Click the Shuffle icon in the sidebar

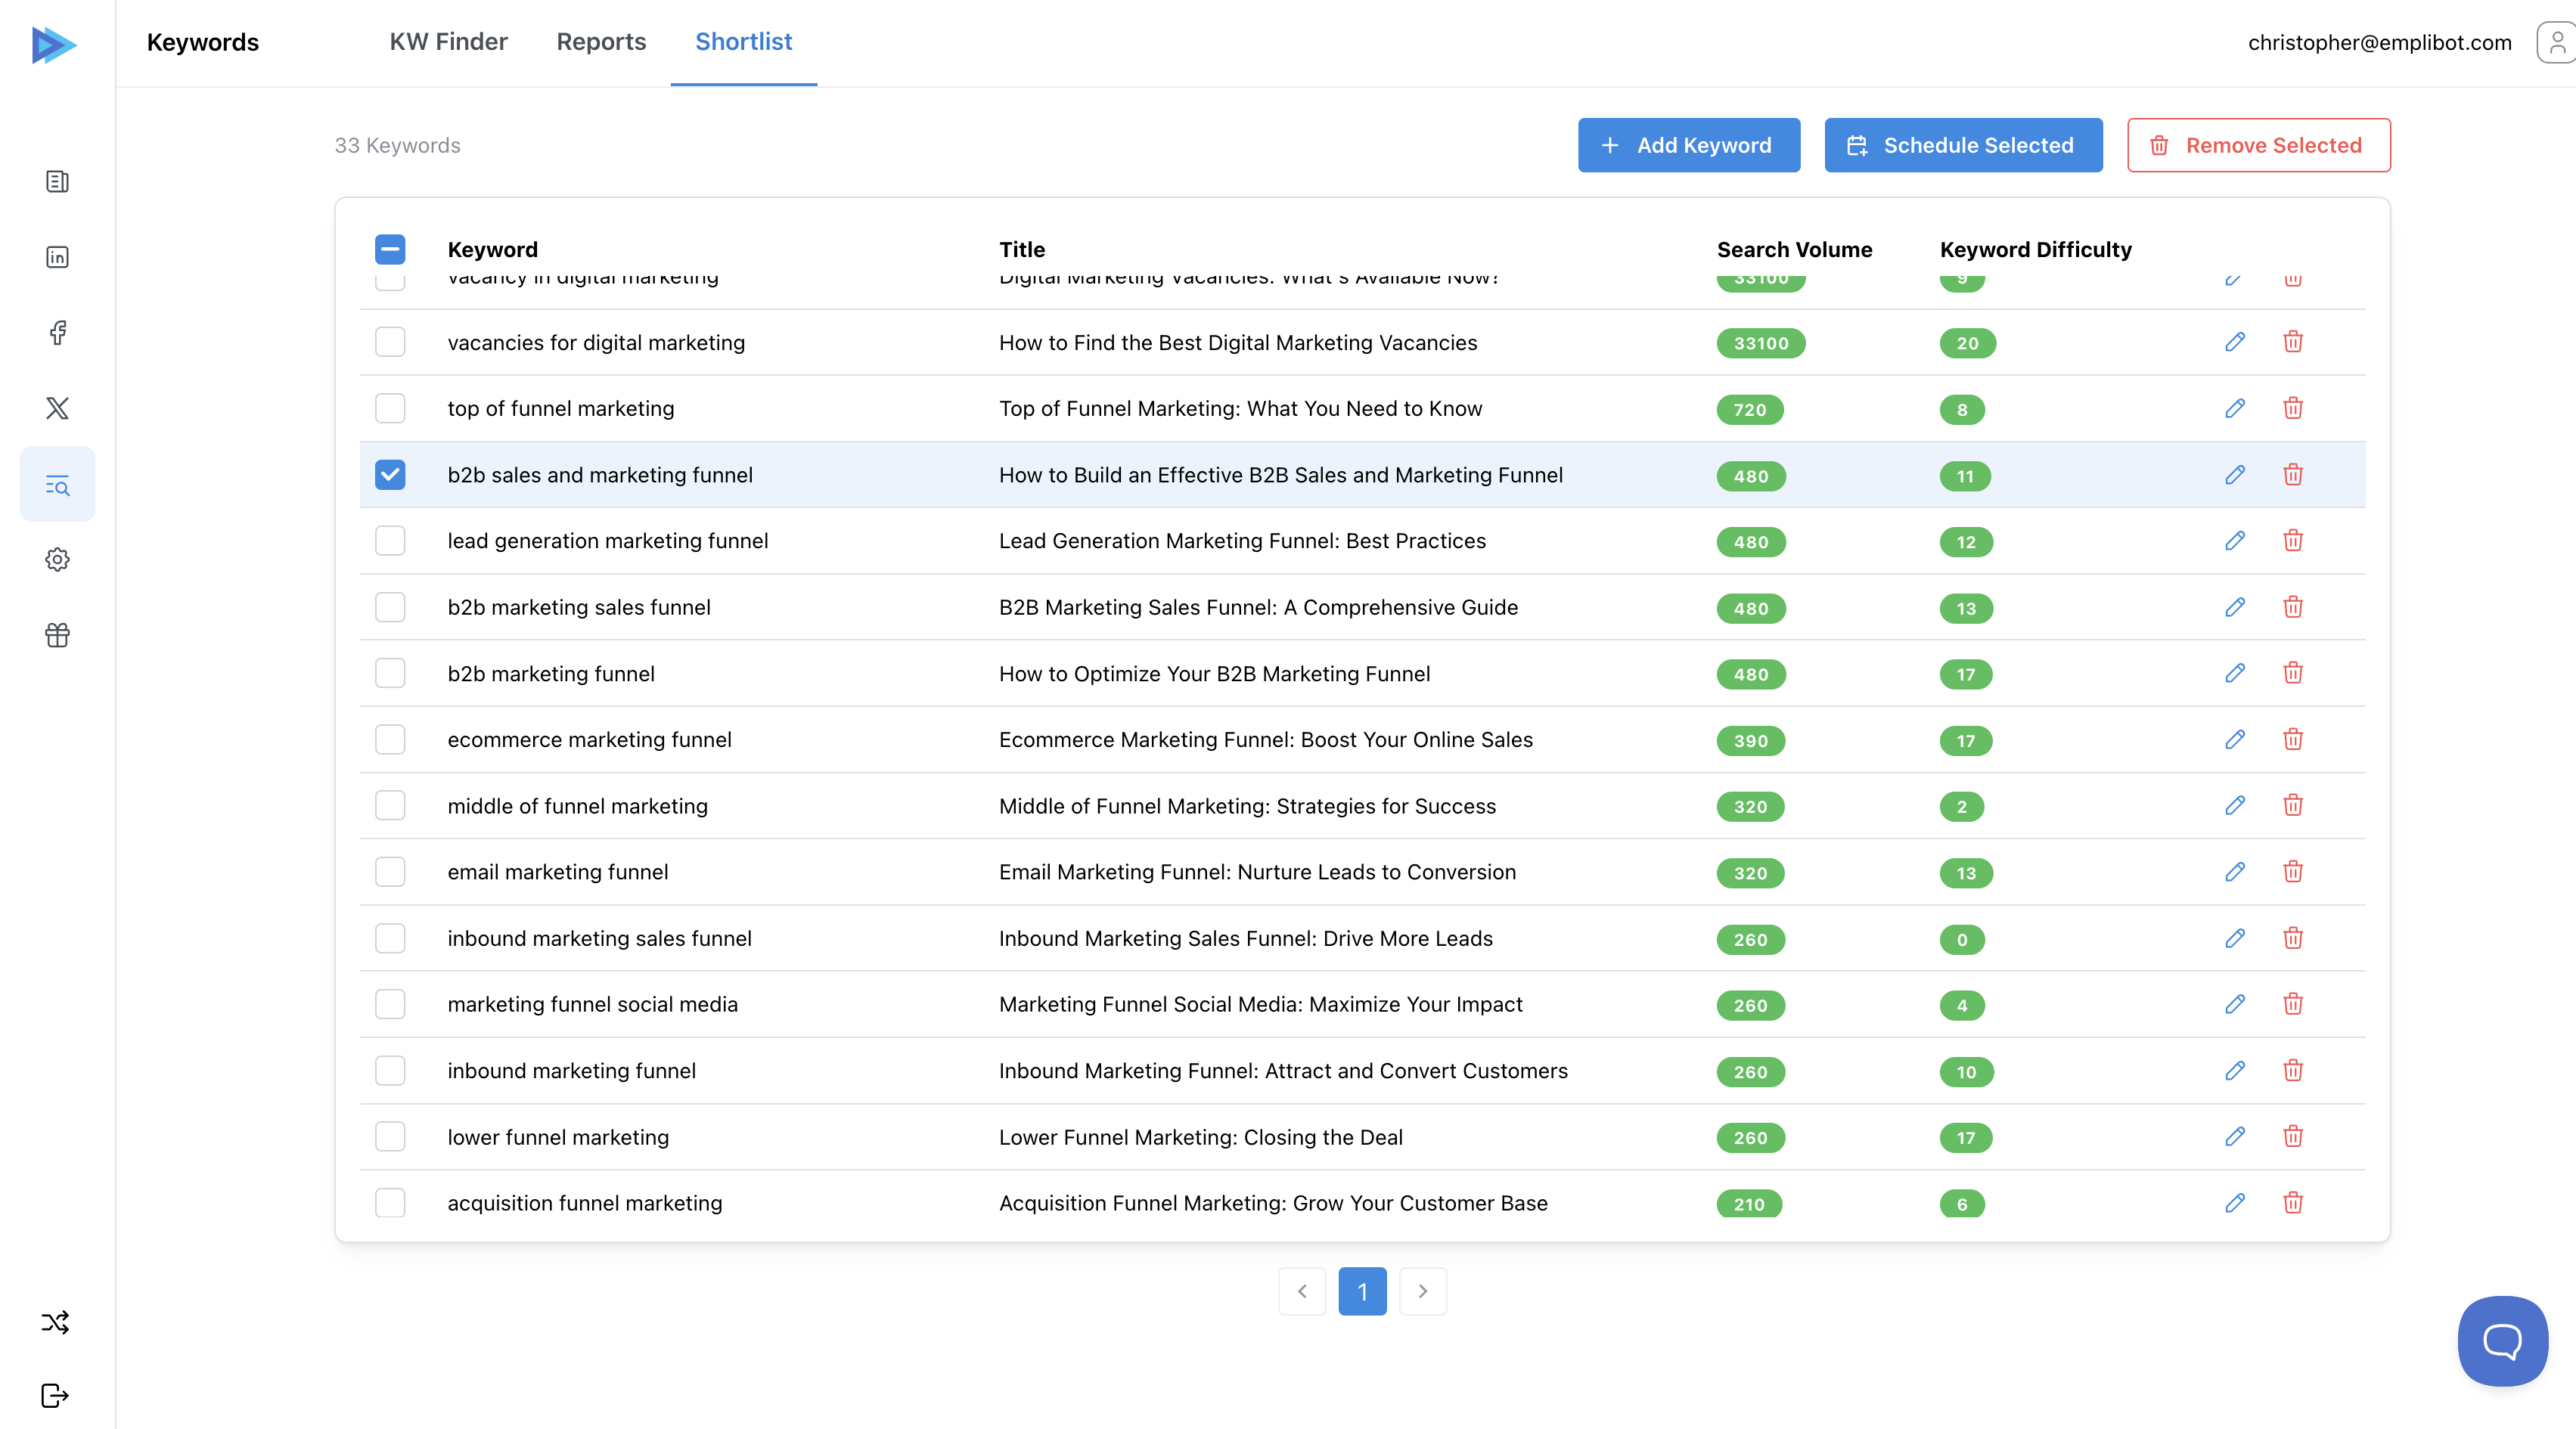point(57,1322)
